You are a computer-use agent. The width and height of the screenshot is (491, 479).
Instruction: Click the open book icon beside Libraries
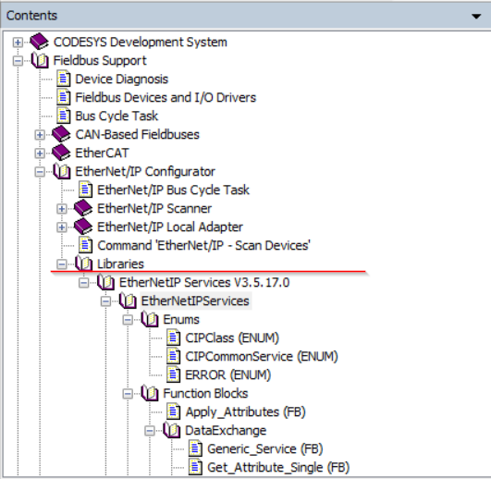click(84, 264)
